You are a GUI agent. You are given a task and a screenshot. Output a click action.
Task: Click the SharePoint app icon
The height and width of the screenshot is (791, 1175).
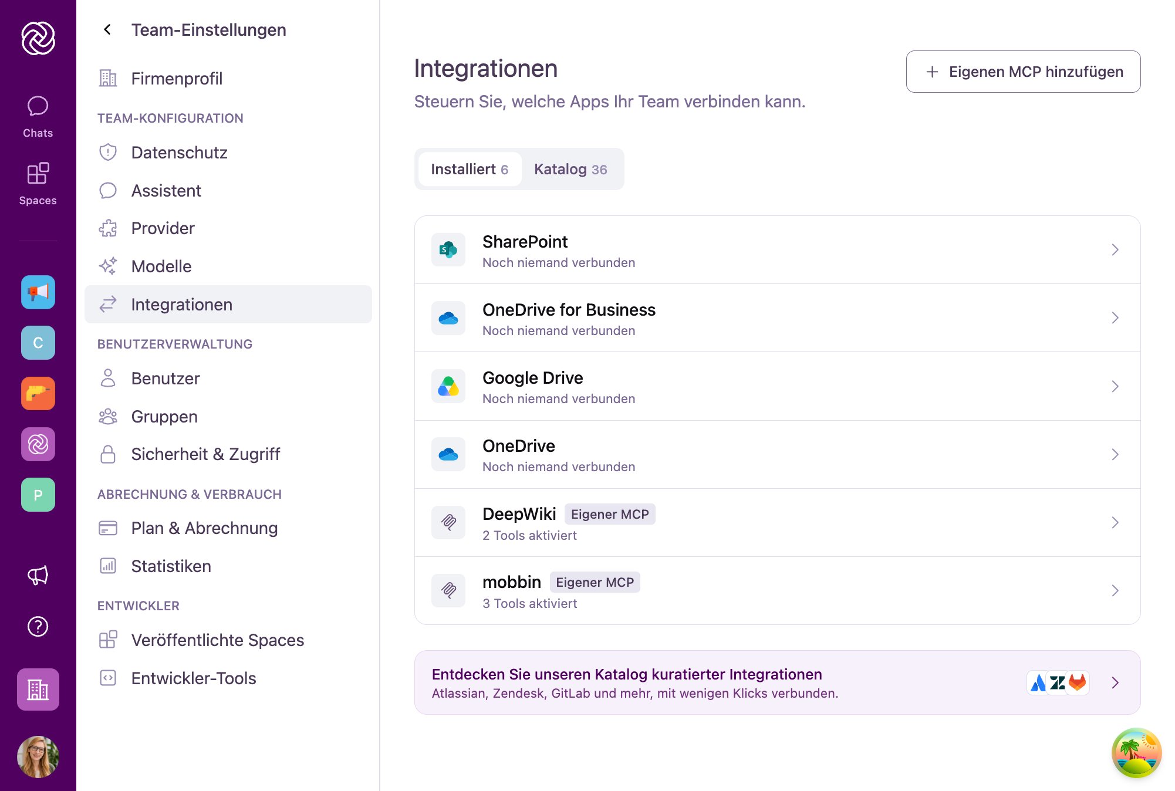448,250
